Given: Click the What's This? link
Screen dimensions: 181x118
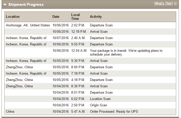Looking at the screenshot, I should pyautogui.click(x=163, y=4).
